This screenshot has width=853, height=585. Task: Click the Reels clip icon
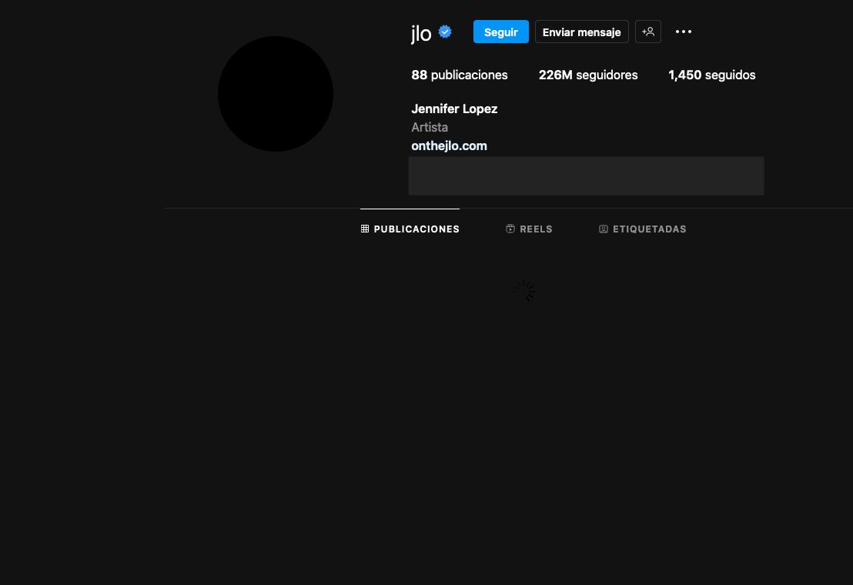[510, 229]
